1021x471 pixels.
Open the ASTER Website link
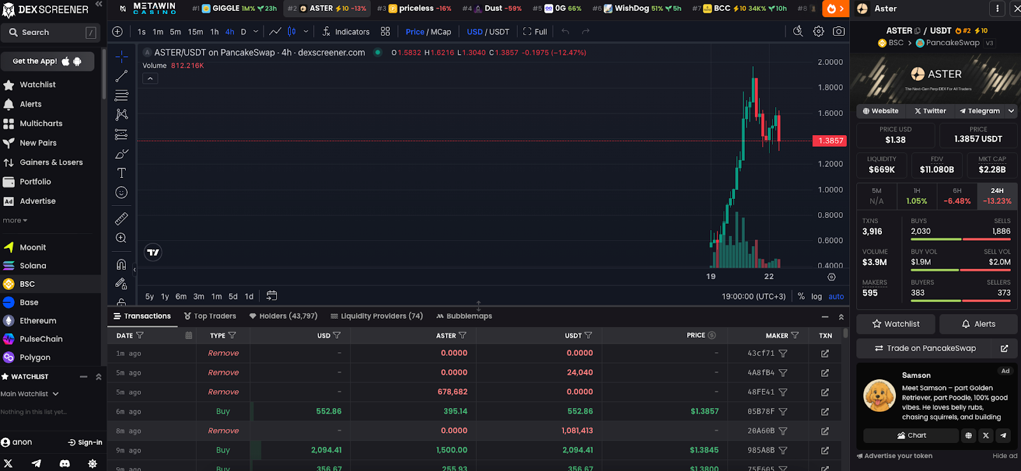point(881,111)
